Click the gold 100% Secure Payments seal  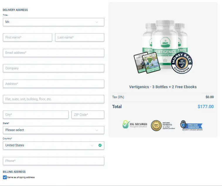[156, 125]
